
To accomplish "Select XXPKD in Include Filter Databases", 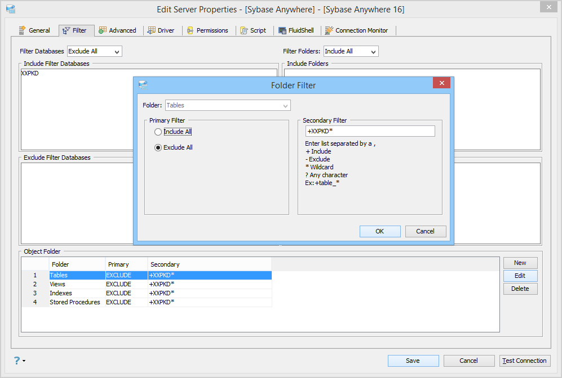I will 30,73.
